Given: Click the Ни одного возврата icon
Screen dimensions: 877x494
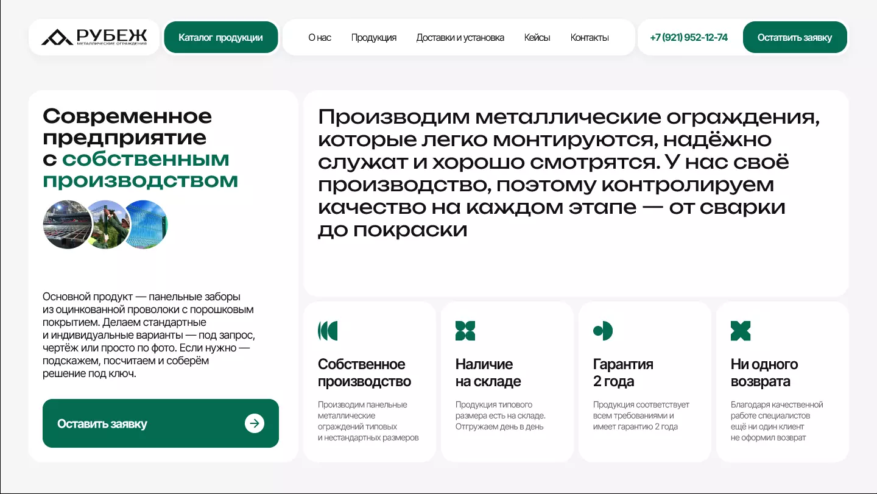Looking at the screenshot, I should tap(741, 331).
